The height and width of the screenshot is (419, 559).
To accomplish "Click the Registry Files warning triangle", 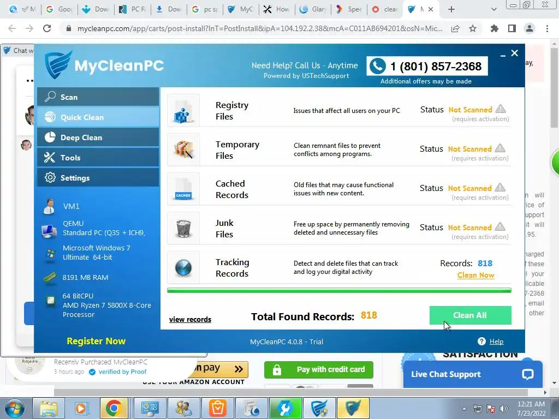I will [501, 109].
